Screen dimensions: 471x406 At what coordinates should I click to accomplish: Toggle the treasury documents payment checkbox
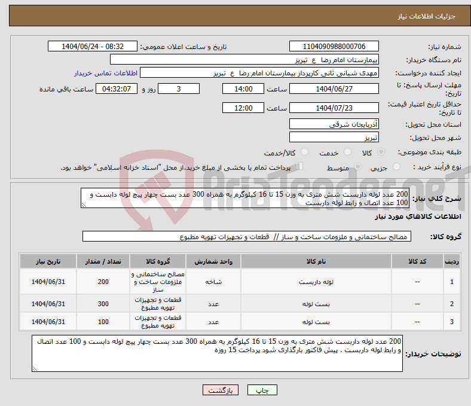[x=299, y=167]
